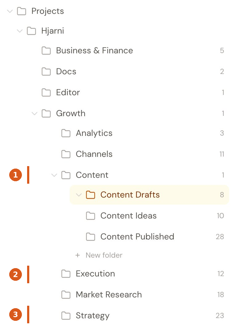Collapse the Growth folder
Image resolution: width=231 pixels, height=331 pixels.
(x=34, y=113)
